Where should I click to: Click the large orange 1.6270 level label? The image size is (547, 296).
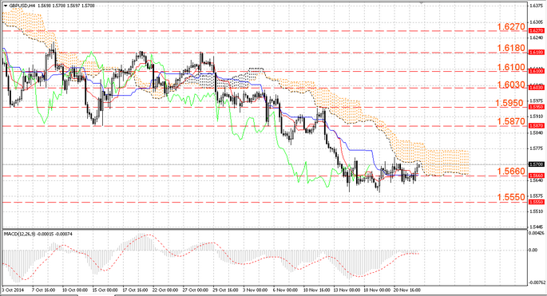click(x=511, y=26)
